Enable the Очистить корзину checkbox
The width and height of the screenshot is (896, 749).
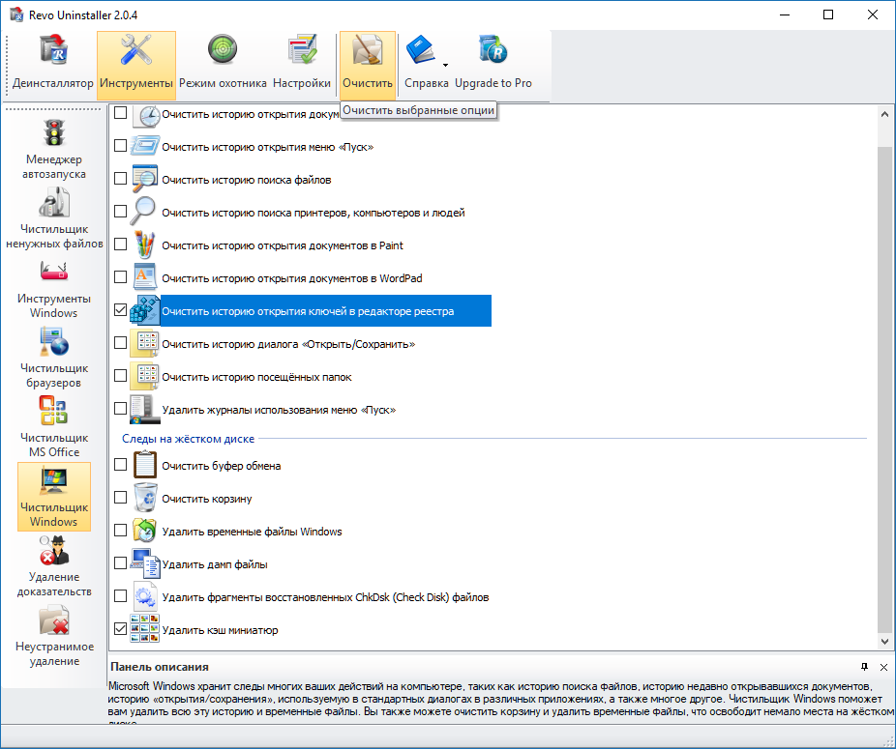click(120, 499)
